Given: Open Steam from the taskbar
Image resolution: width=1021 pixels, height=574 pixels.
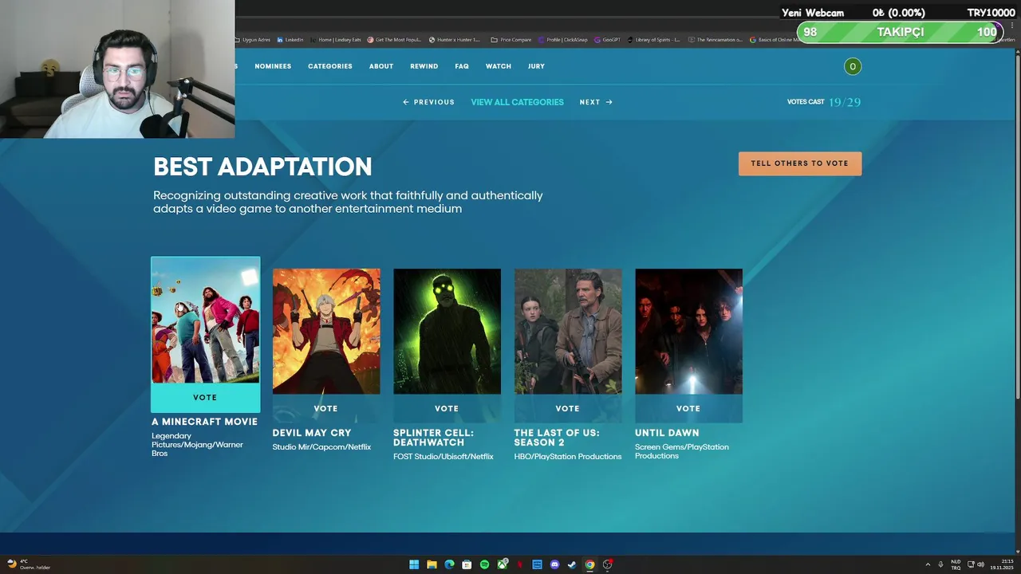Looking at the screenshot, I should click(572, 564).
